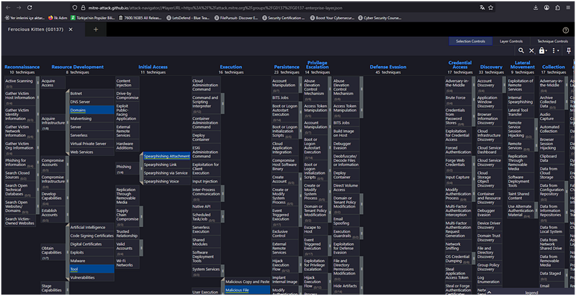
Task: Select the Drive-by Compromise technique
Action: [127, 96]
